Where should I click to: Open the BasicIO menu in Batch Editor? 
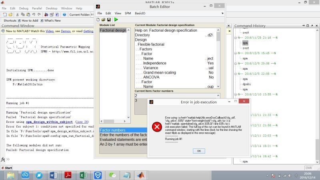coord(140,13)
